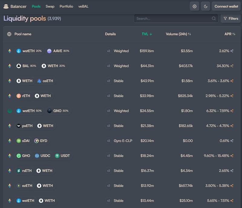Click volume value $403.17k
This screenshot has width=242, height=208.
[x=186, y=66]
